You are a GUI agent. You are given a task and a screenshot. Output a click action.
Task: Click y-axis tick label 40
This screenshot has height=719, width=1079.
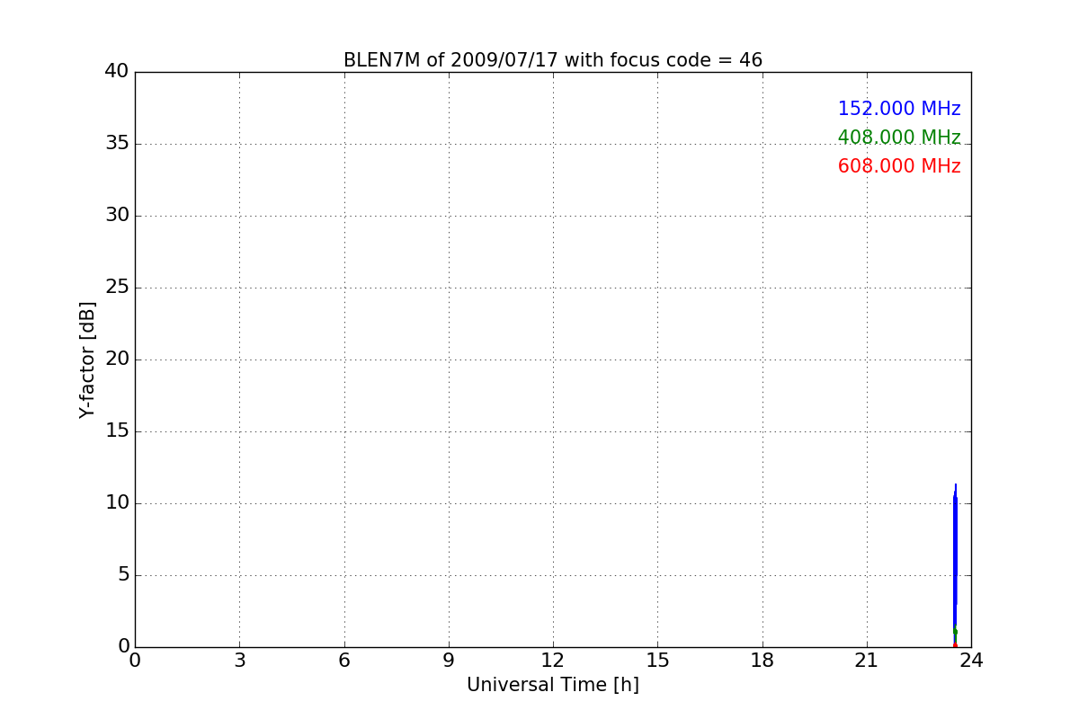pos(117,71)
